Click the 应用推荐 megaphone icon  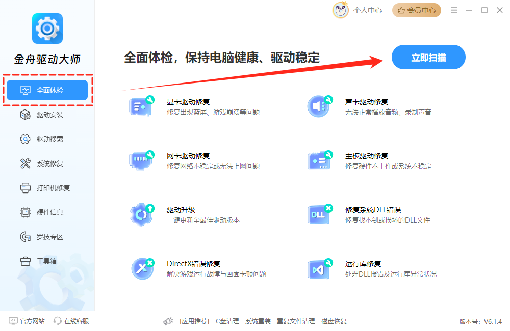click(168, 321)
